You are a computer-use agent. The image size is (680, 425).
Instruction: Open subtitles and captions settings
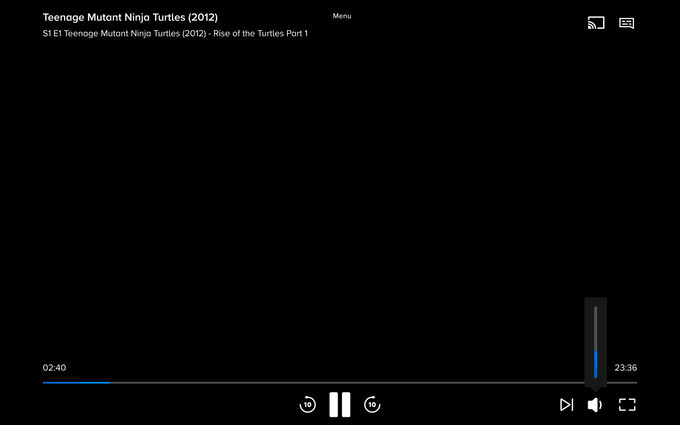pos(627,23)
